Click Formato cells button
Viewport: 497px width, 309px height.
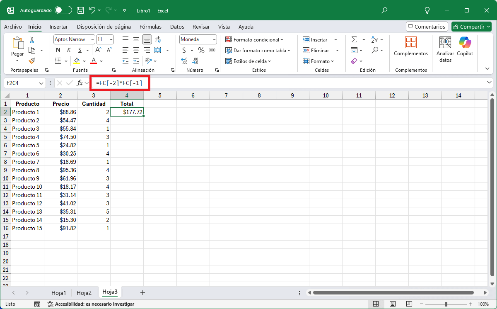[318, 61]
